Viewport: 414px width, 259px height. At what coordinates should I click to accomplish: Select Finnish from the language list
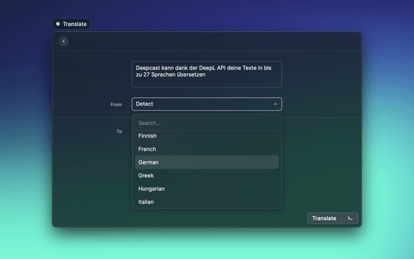147,136
